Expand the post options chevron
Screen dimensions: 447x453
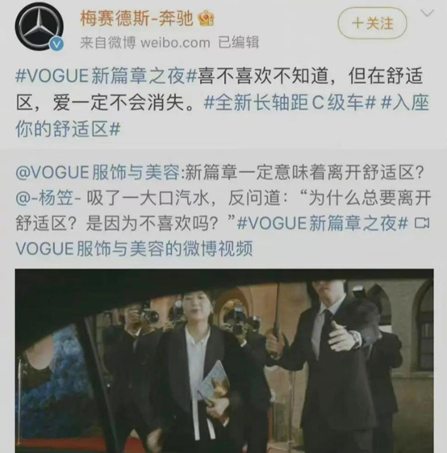(x=427, y=13)
